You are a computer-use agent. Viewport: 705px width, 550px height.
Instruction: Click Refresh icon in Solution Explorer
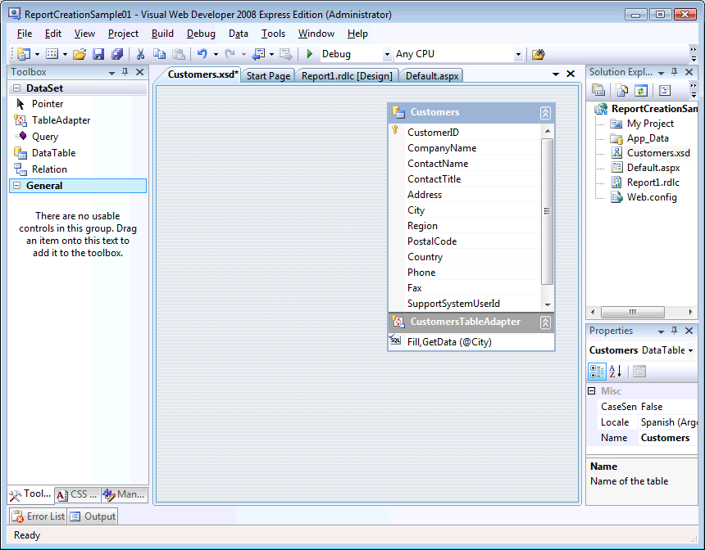[641, 90]
